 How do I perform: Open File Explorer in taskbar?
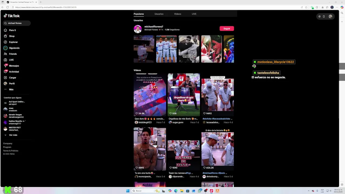coord(182,191)
